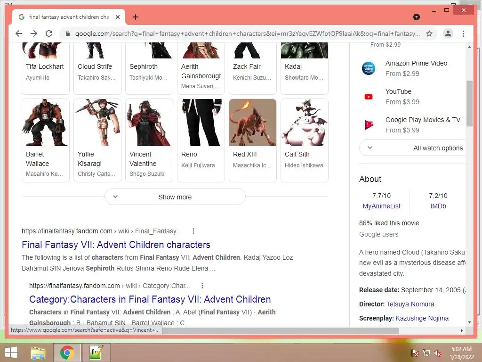Screen dimensions: 482x362
Task: Select the Yuffie Kisaragi character card
Action: [97, 140]
